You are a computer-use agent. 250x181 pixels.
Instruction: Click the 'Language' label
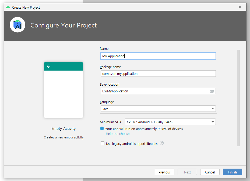[107, 102]
